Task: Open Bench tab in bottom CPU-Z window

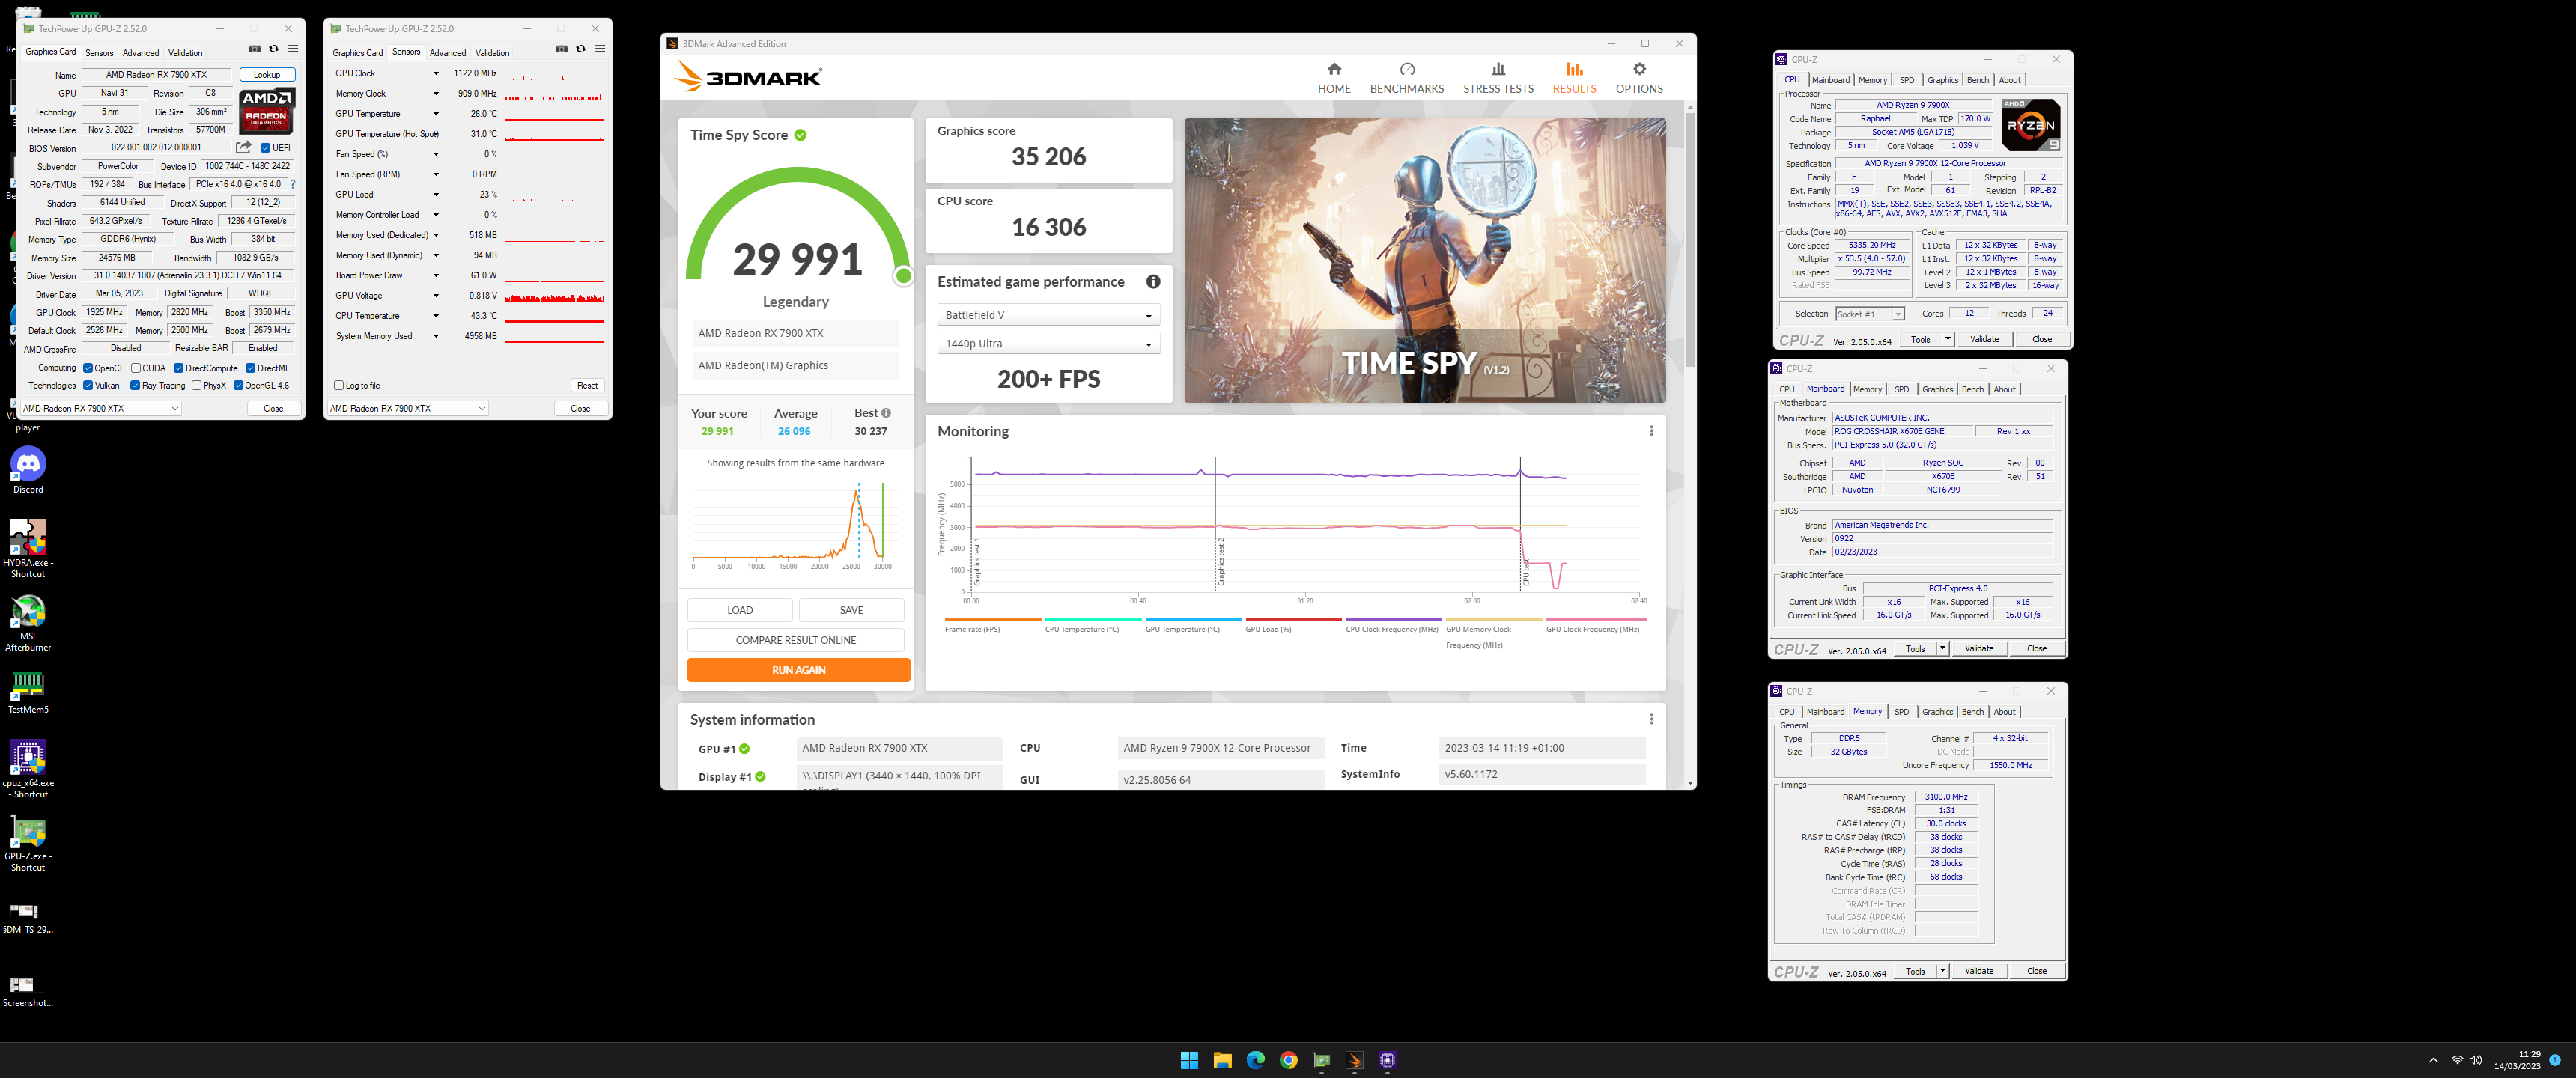Action: pos(1972,712)
